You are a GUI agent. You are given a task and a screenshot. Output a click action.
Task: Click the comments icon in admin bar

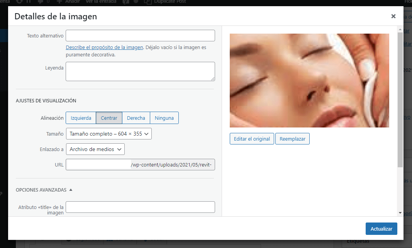click(41, 2)
